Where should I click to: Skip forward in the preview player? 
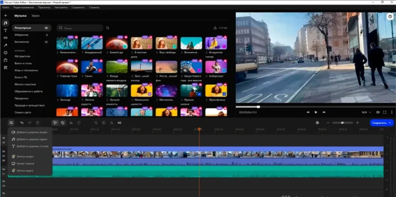pos(324,112)
